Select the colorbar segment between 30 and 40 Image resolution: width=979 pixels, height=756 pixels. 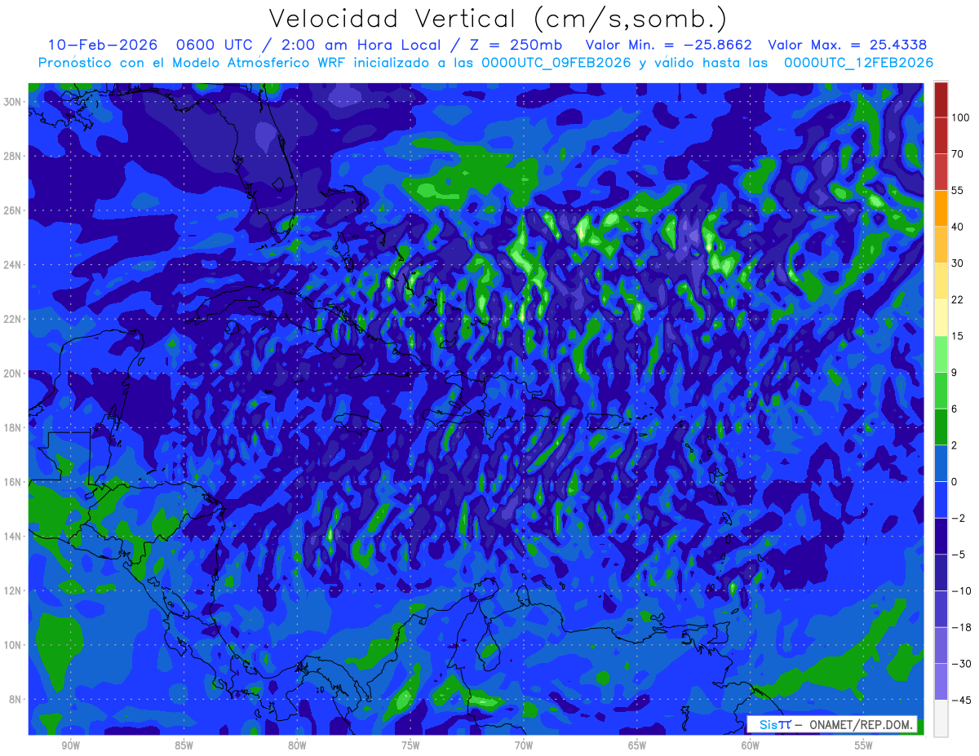point(941,245)
